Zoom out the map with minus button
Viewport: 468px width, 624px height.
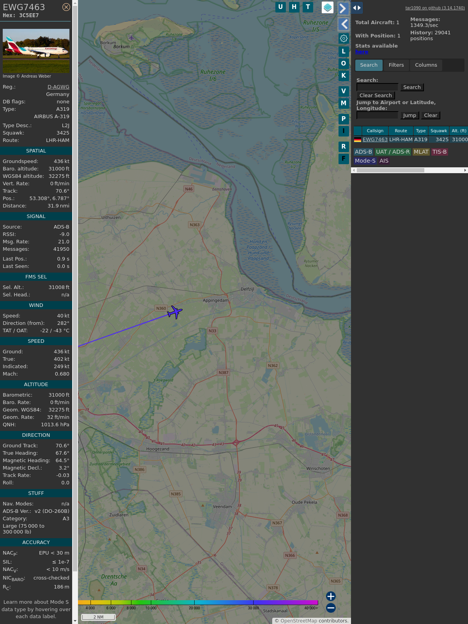tap(331, 608)
